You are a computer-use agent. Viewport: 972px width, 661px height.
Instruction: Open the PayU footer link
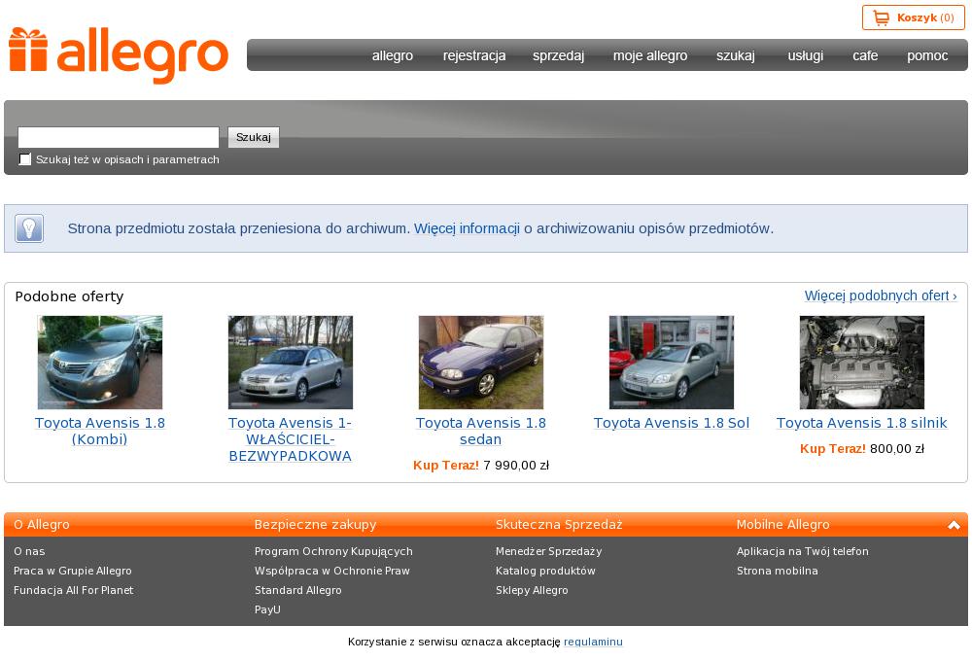[268, 609]
